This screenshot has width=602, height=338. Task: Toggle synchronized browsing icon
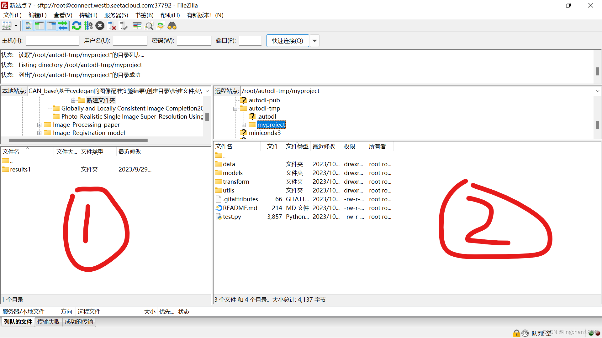pyautogui.click(x=160, y=26)
